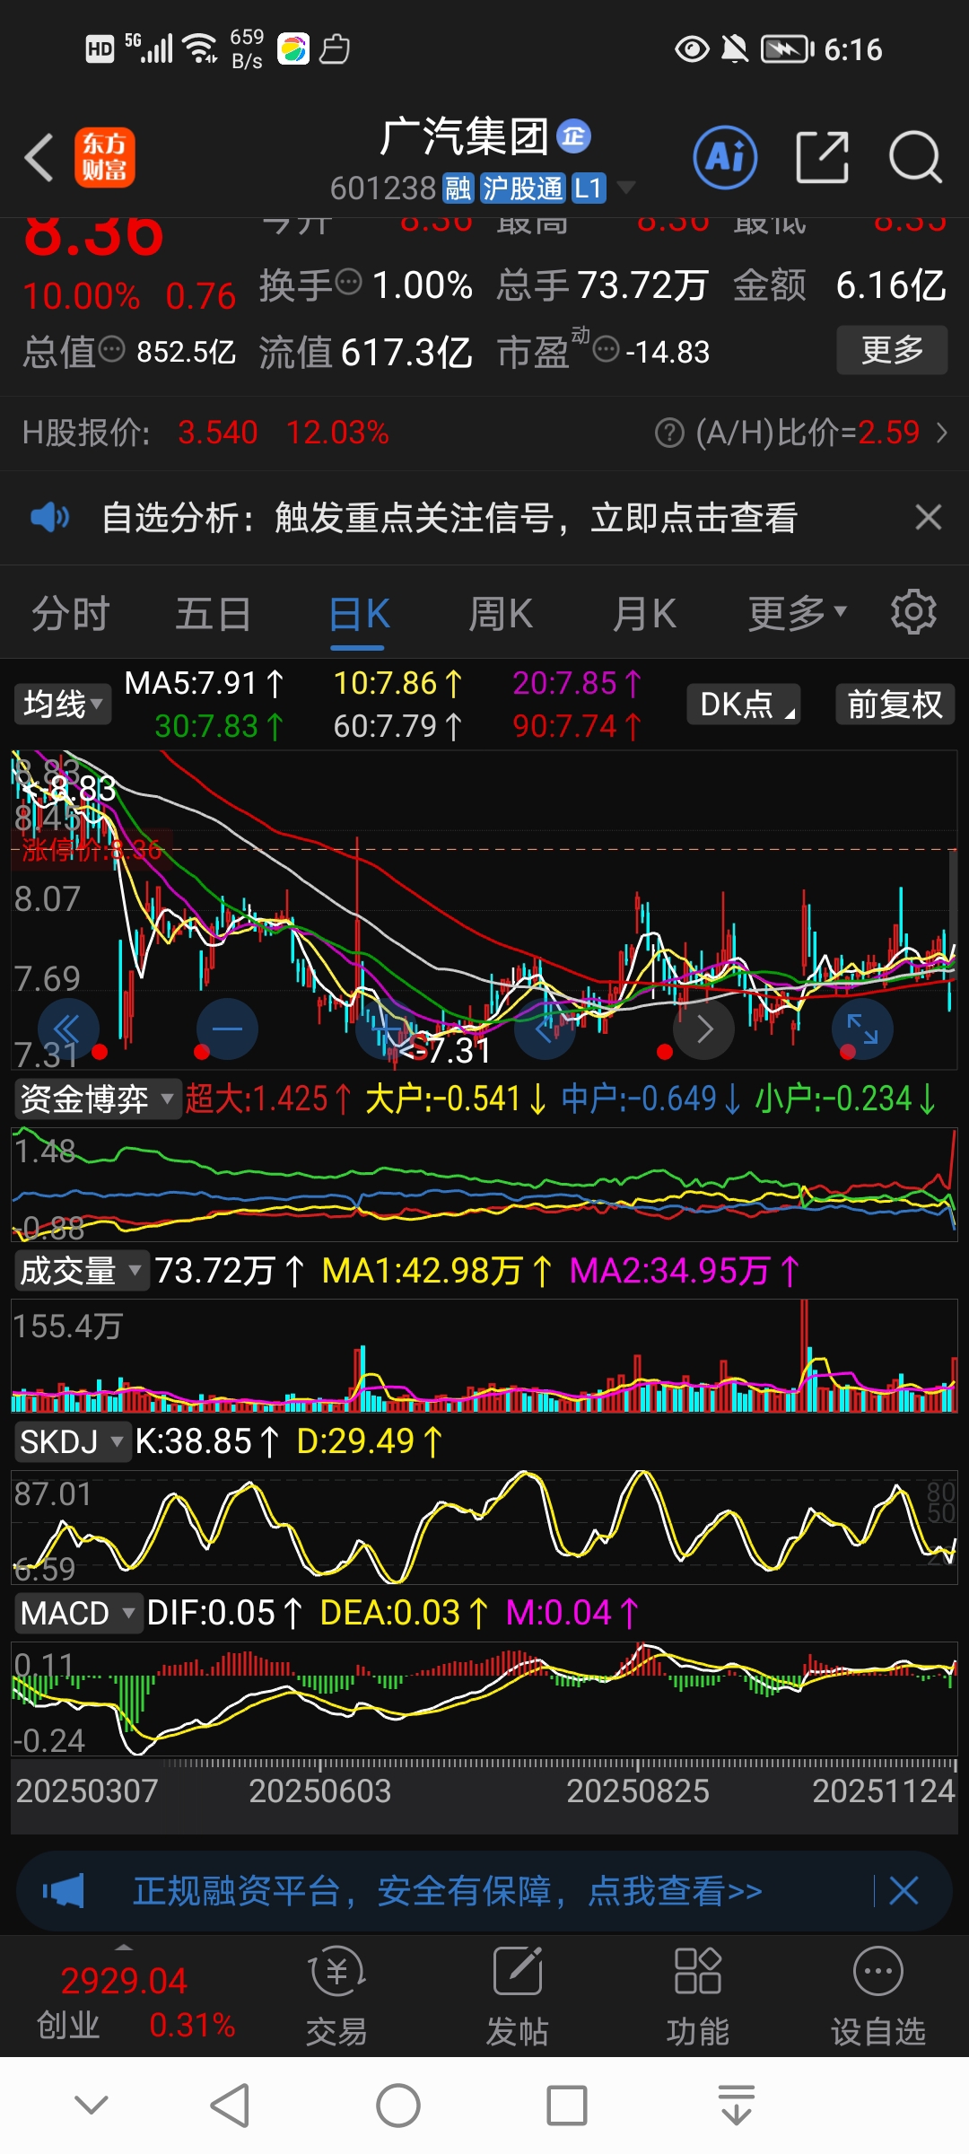Screen dimensions: 969x2154
Task: Tap the 更多 quote details button
Action: 892,350
